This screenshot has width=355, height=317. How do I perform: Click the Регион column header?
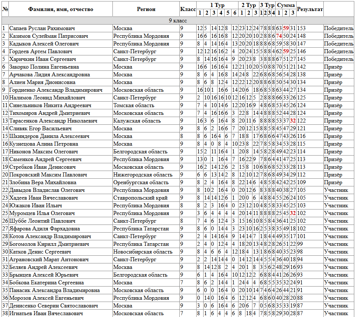[146, 9]
